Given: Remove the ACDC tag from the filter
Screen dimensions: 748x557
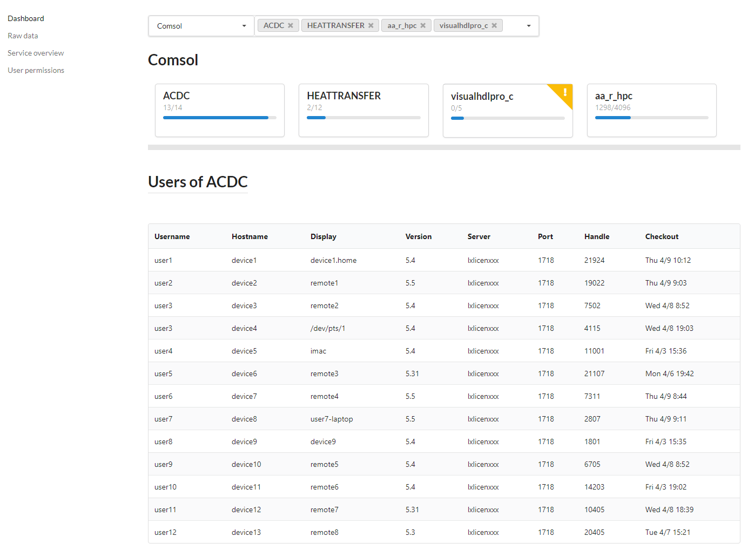Looking at the screenshot, I should click(291, 25).
